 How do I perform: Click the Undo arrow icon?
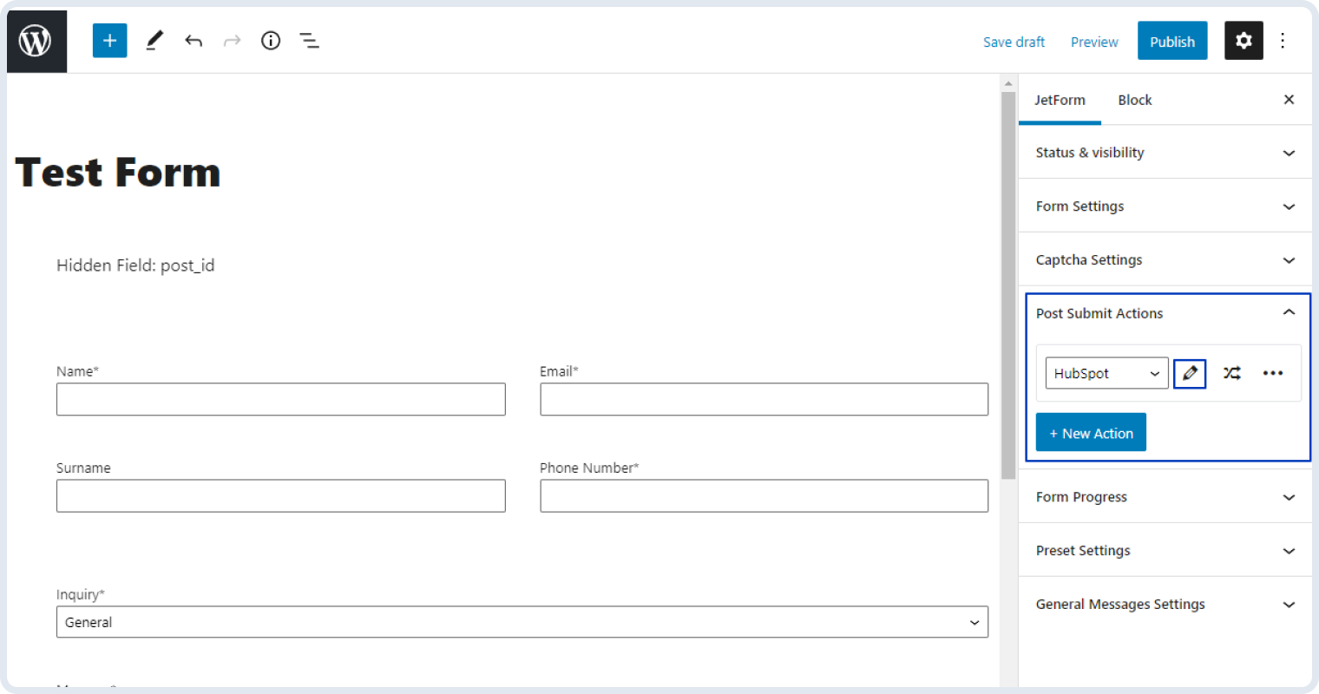coord(194,40)
